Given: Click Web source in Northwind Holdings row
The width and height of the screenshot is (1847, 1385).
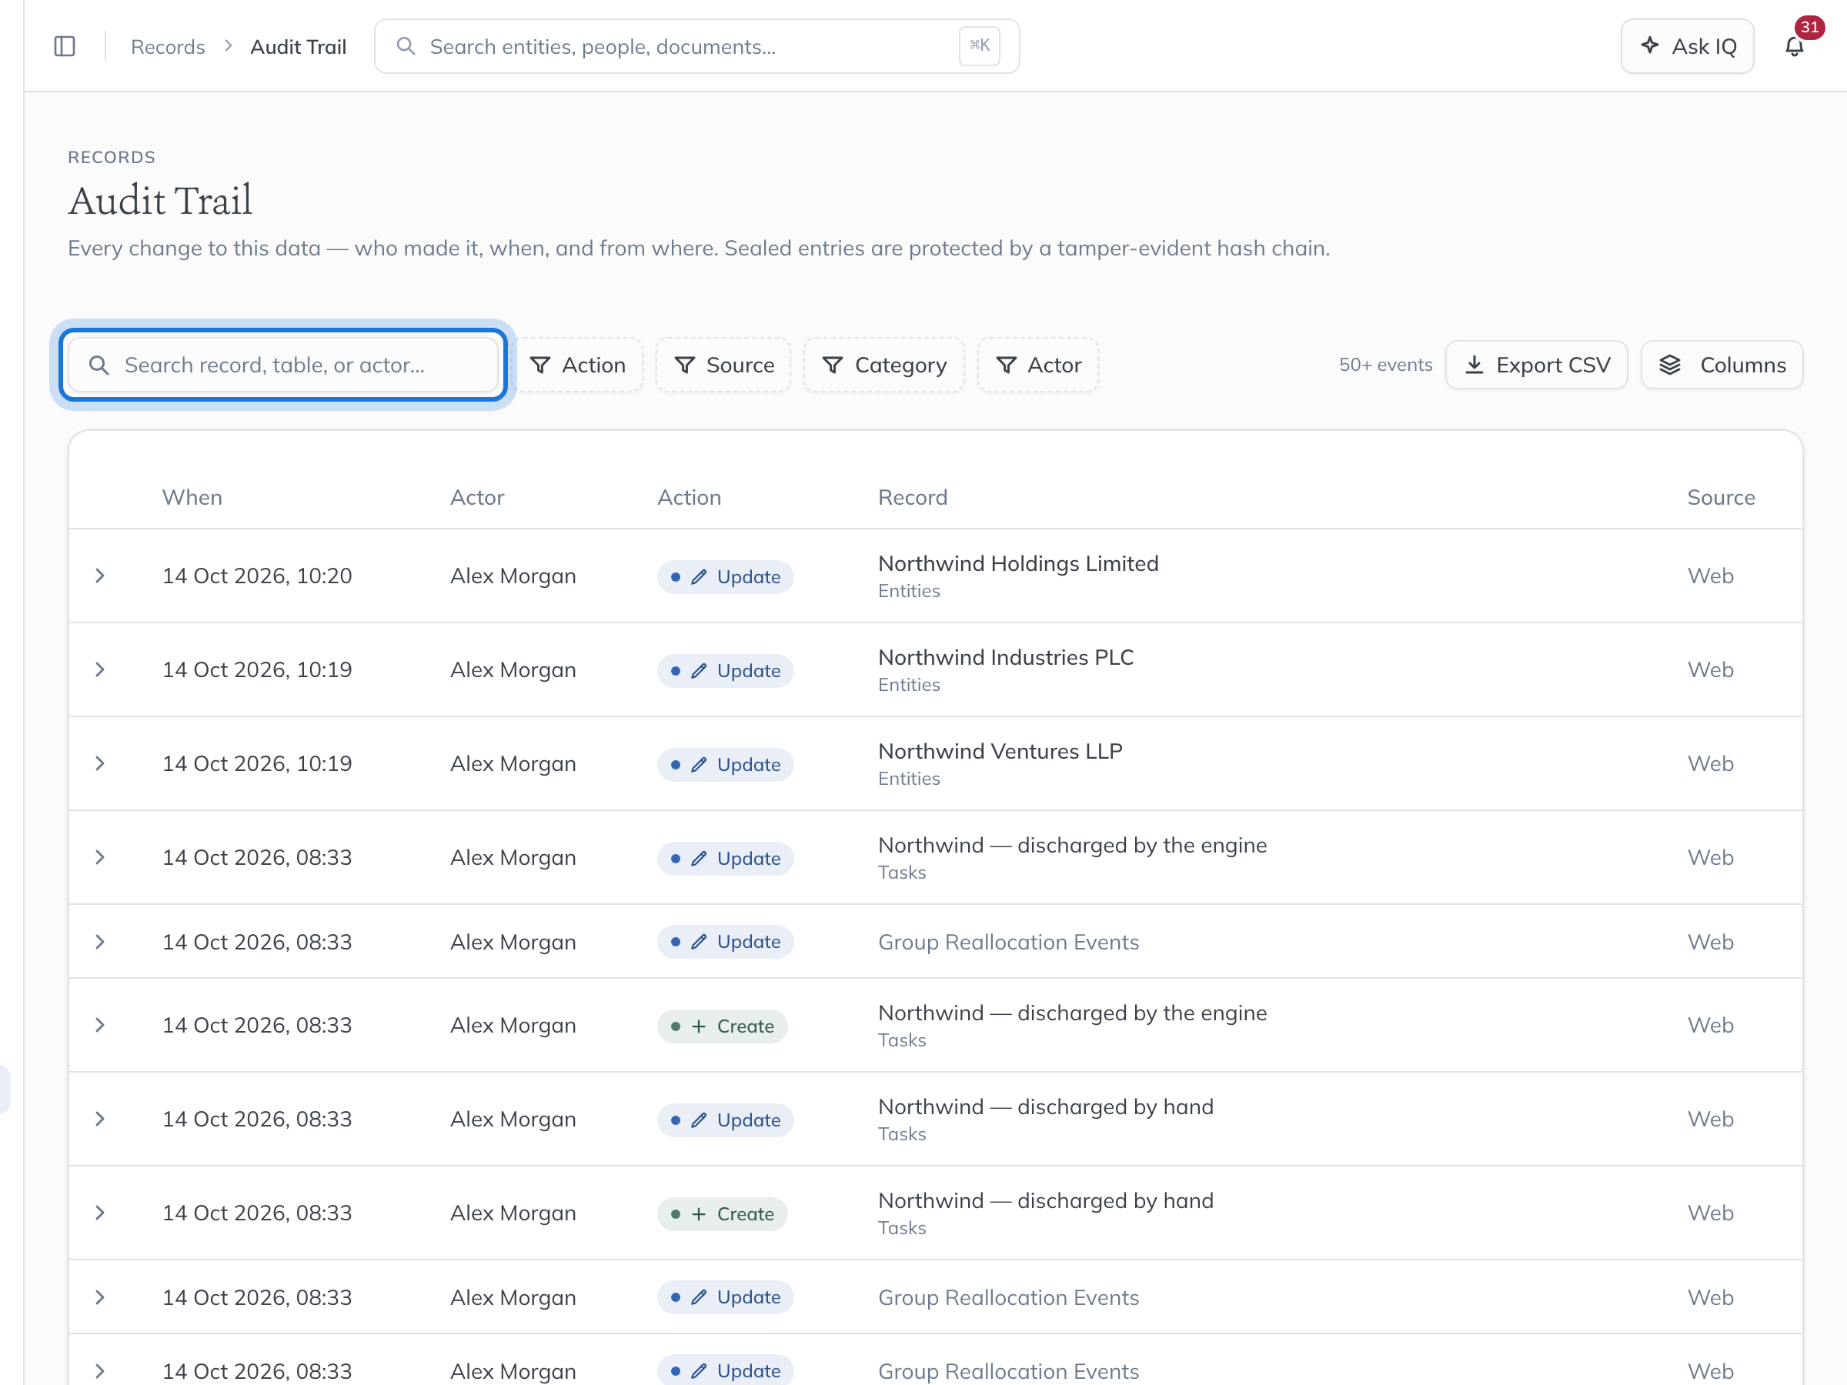Looking at the screenshot, I should 1710,576.
